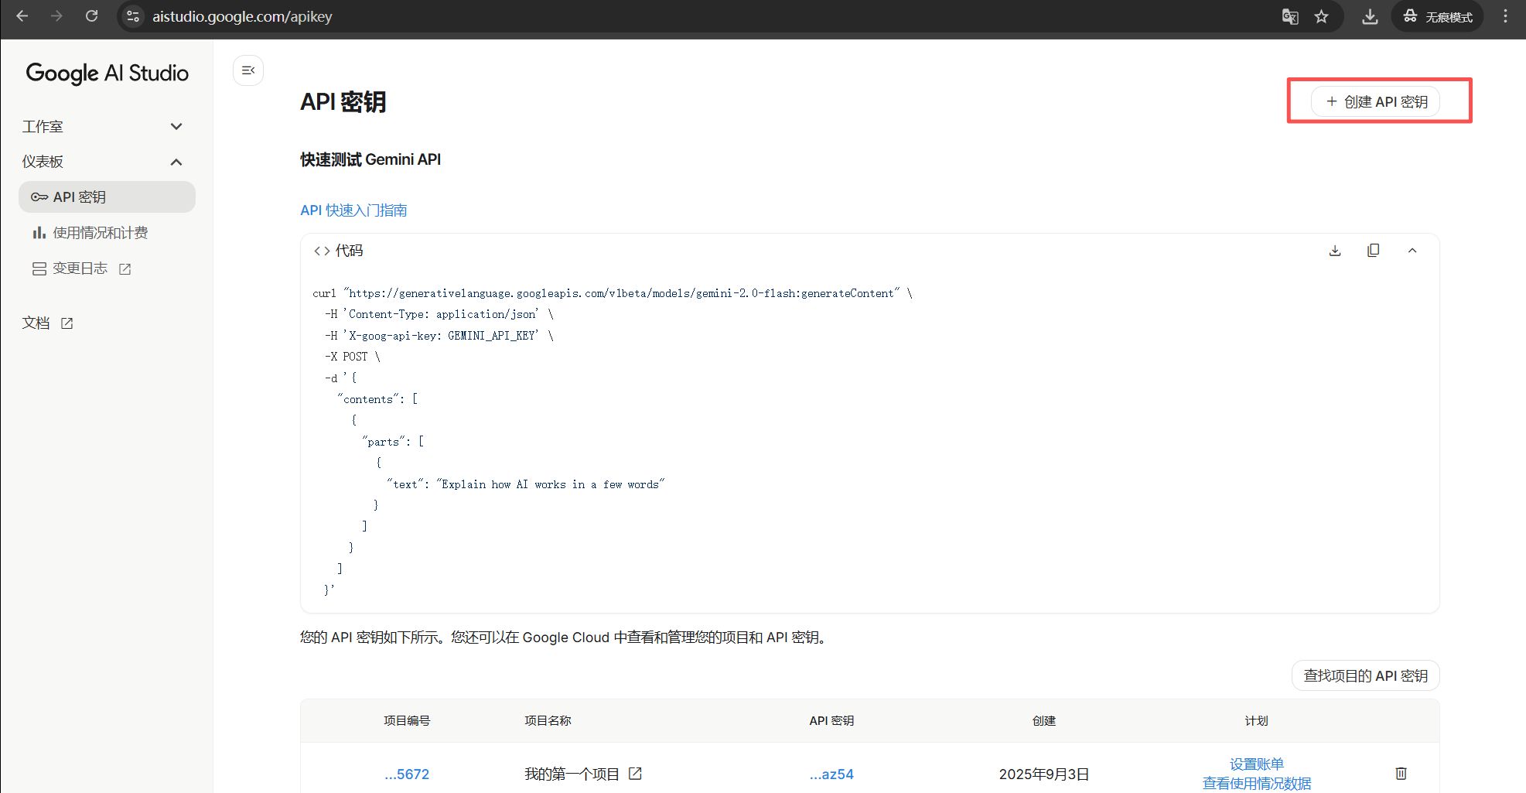Open site info icon in address bar

point(133,16)
